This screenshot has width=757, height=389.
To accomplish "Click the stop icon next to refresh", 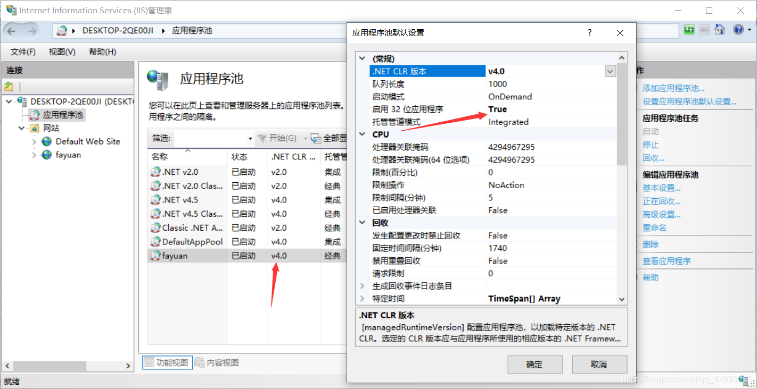I will click(x=704, y=29).
